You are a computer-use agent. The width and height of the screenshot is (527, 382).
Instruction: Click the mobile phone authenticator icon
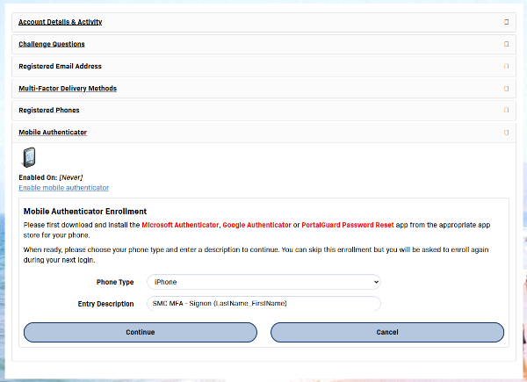29,158
